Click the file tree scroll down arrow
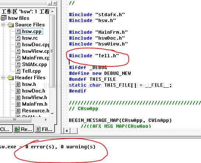 (52, 113)
